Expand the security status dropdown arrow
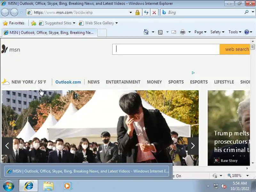The height and width of the screenshot is (192, 256). click(x=221, y=176)
